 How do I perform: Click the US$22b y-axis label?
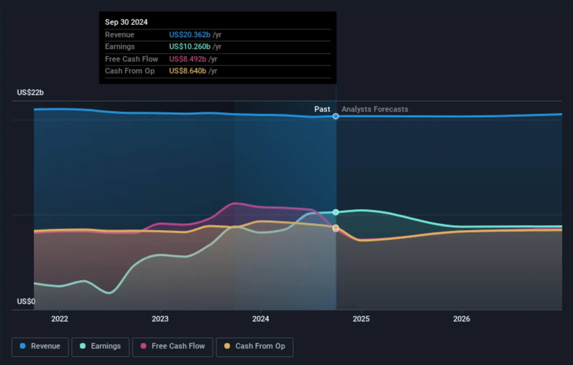[x=30, y=93]
